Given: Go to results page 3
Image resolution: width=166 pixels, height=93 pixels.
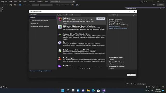Looking at the screenshot, I should [x=82, y=68].
